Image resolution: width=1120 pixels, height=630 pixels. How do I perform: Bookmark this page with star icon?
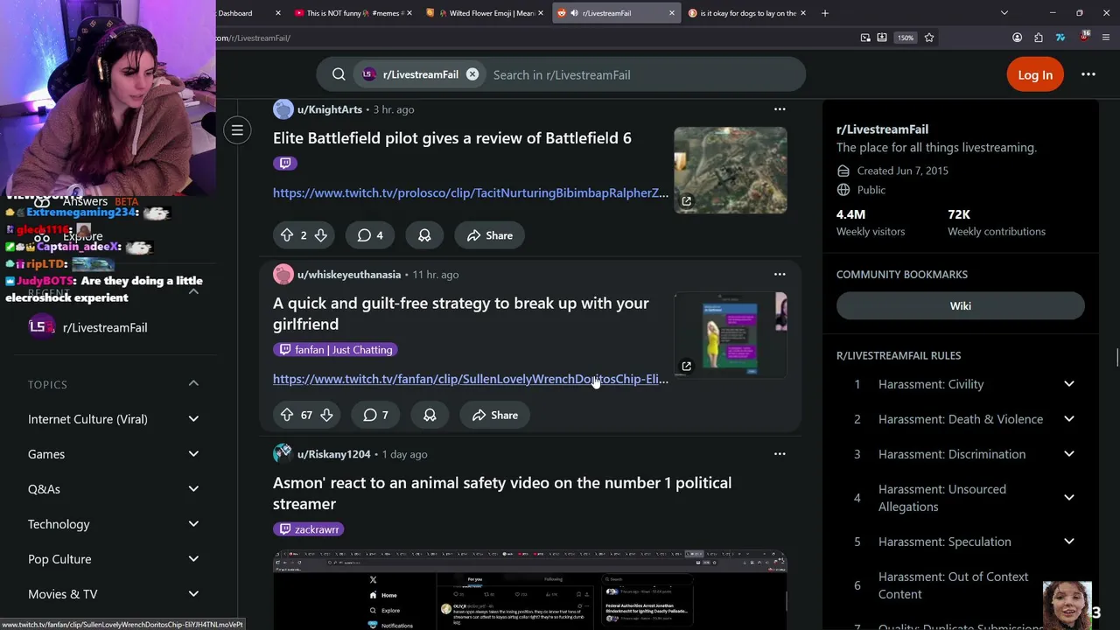[x=929, y=38]
